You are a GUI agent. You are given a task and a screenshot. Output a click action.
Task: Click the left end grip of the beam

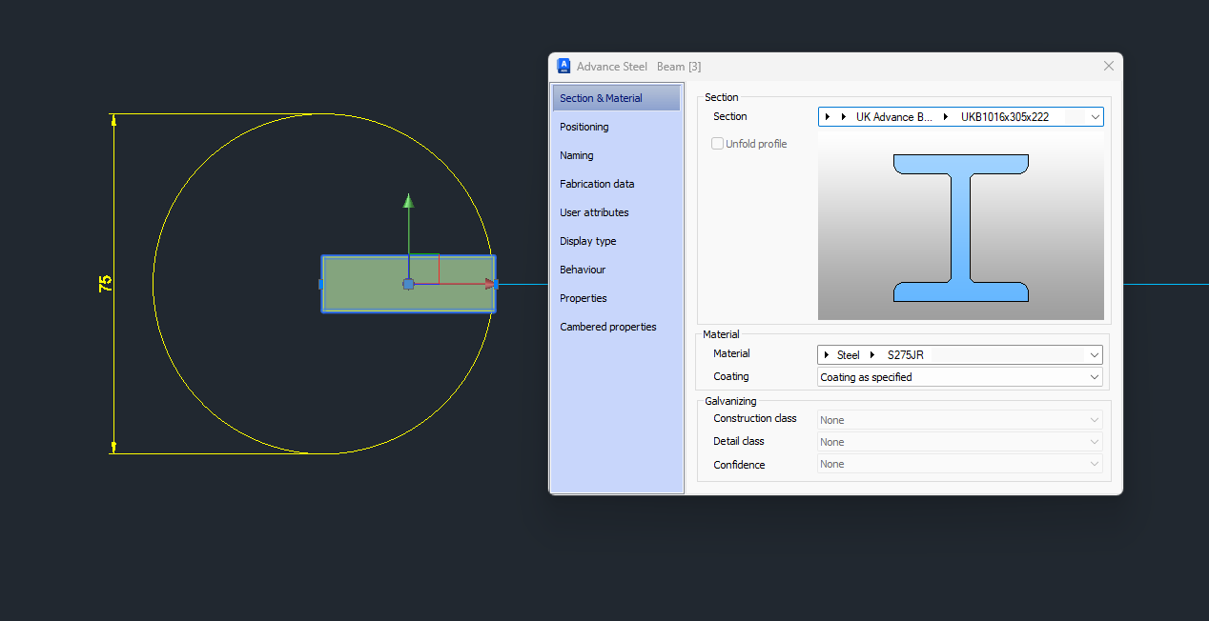[320, 284]
